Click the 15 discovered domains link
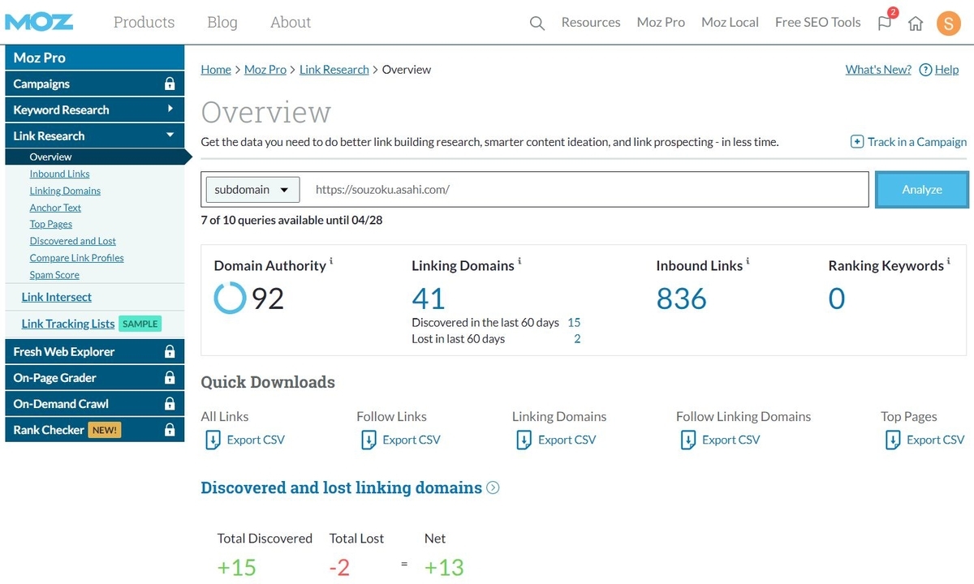974x584 pixels. tap(574, 322)
